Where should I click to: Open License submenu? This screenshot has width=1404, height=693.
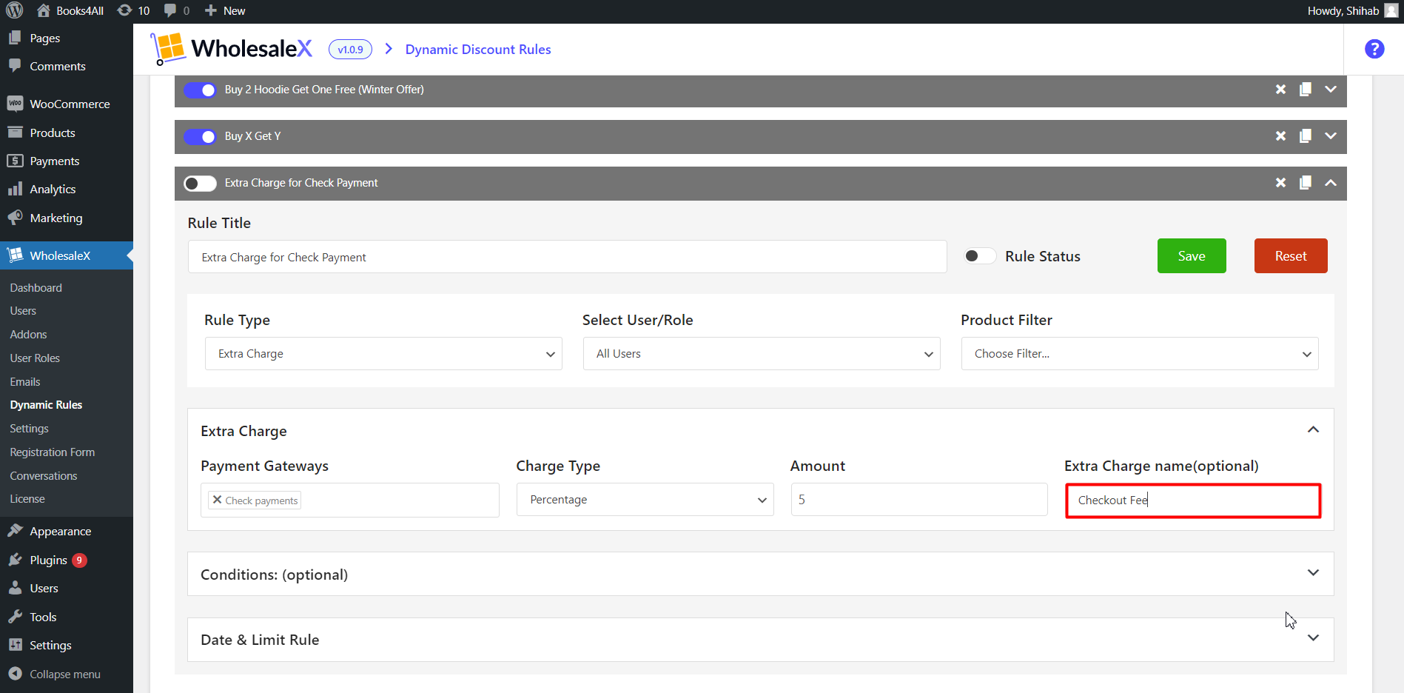(x=27, y=499)
